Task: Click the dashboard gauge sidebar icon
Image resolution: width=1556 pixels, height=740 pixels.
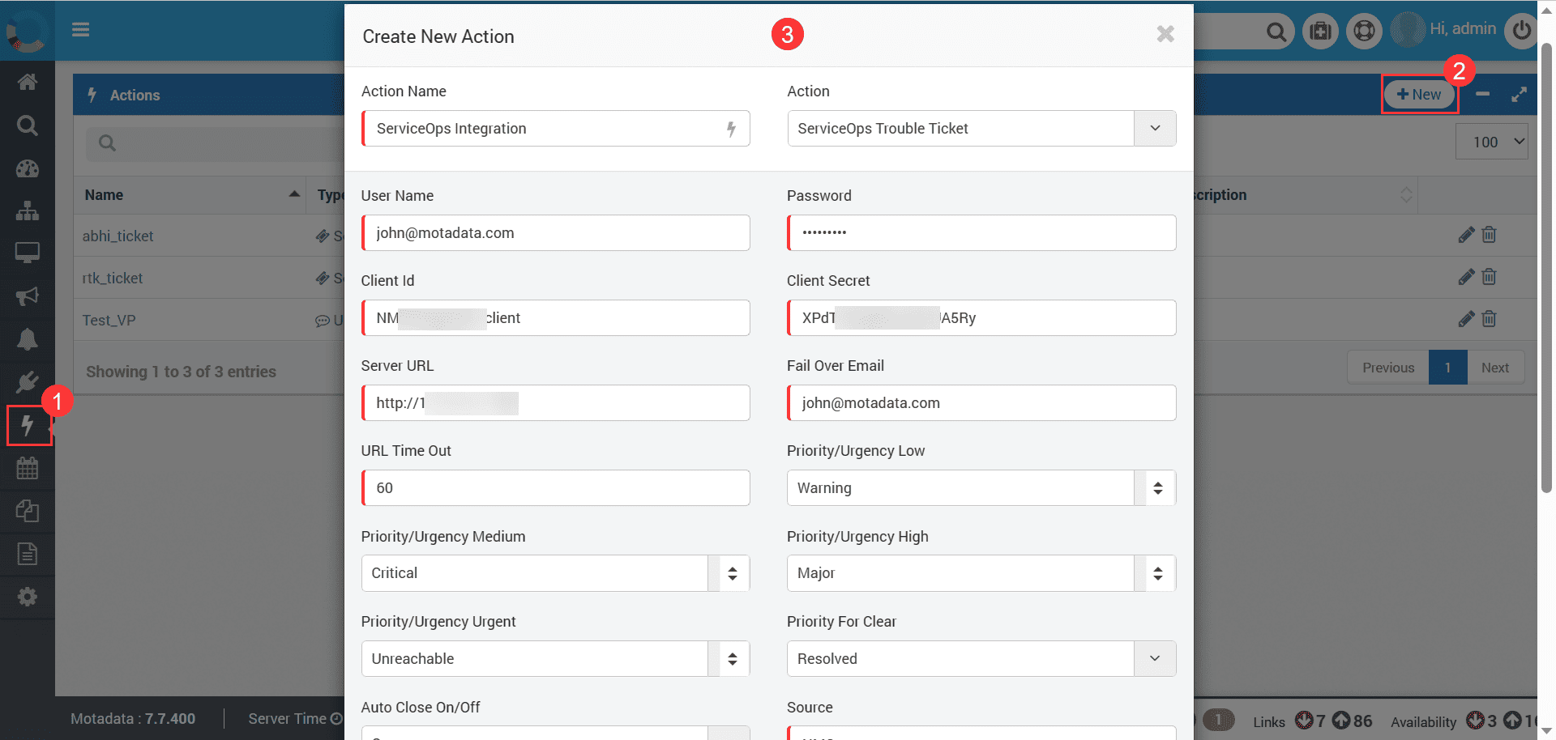Action: [x=28, y=168]
